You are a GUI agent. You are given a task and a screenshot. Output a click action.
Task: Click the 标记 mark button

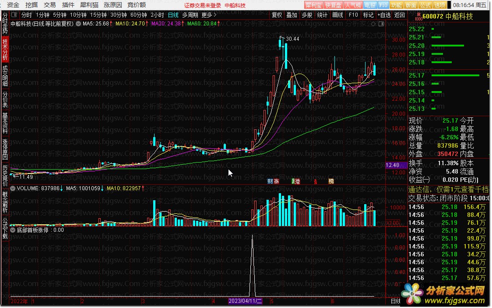click(368, 15)
